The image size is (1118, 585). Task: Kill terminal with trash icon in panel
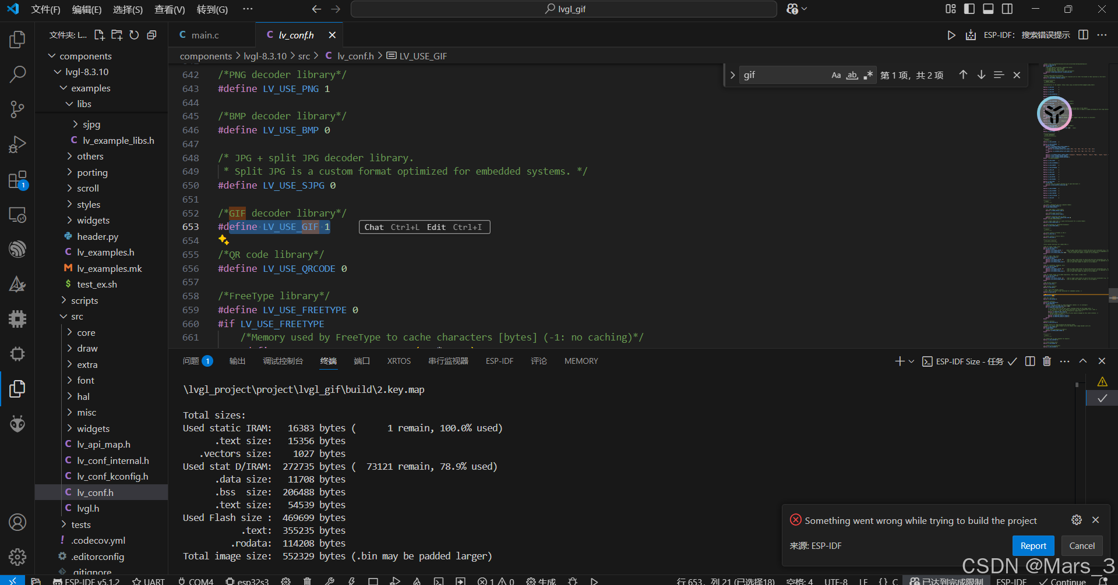point(1047,361)
